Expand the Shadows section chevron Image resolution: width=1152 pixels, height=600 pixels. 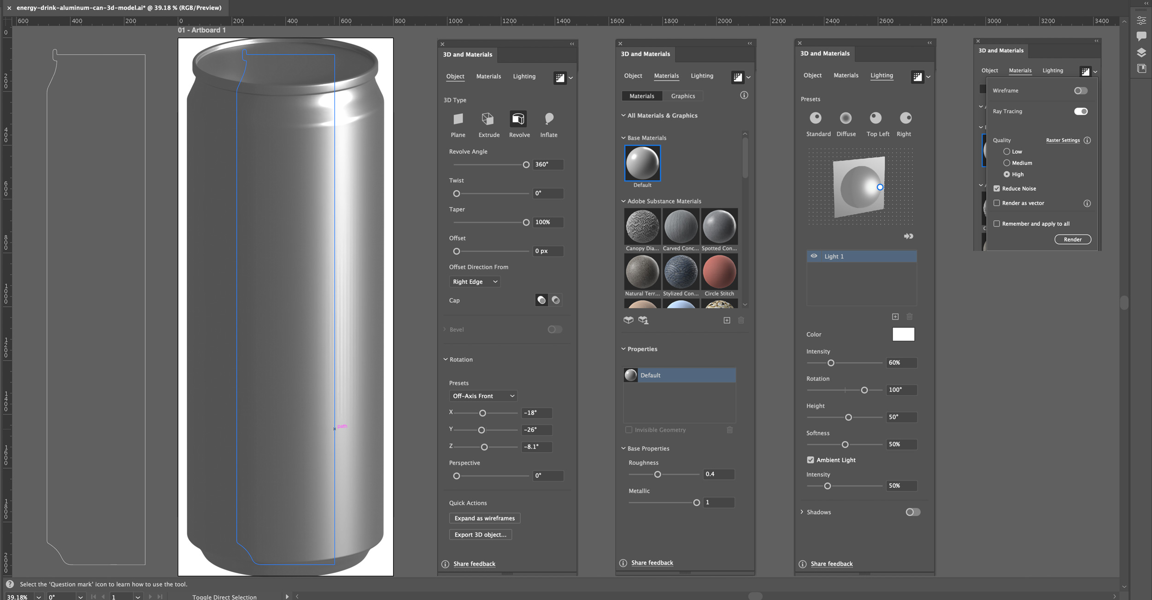802,512
